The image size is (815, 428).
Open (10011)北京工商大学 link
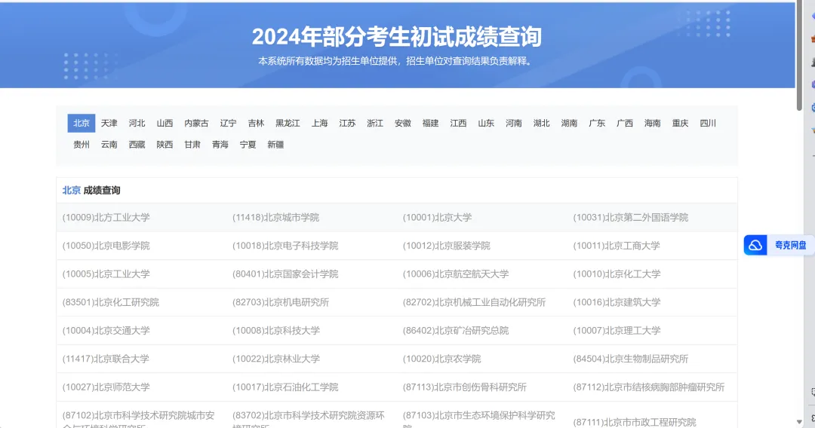click(x=617, y=246)
